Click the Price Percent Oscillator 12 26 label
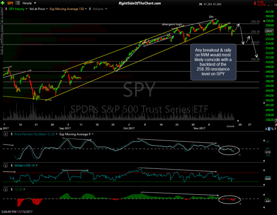The image size is (277, 215). [35, 135]
